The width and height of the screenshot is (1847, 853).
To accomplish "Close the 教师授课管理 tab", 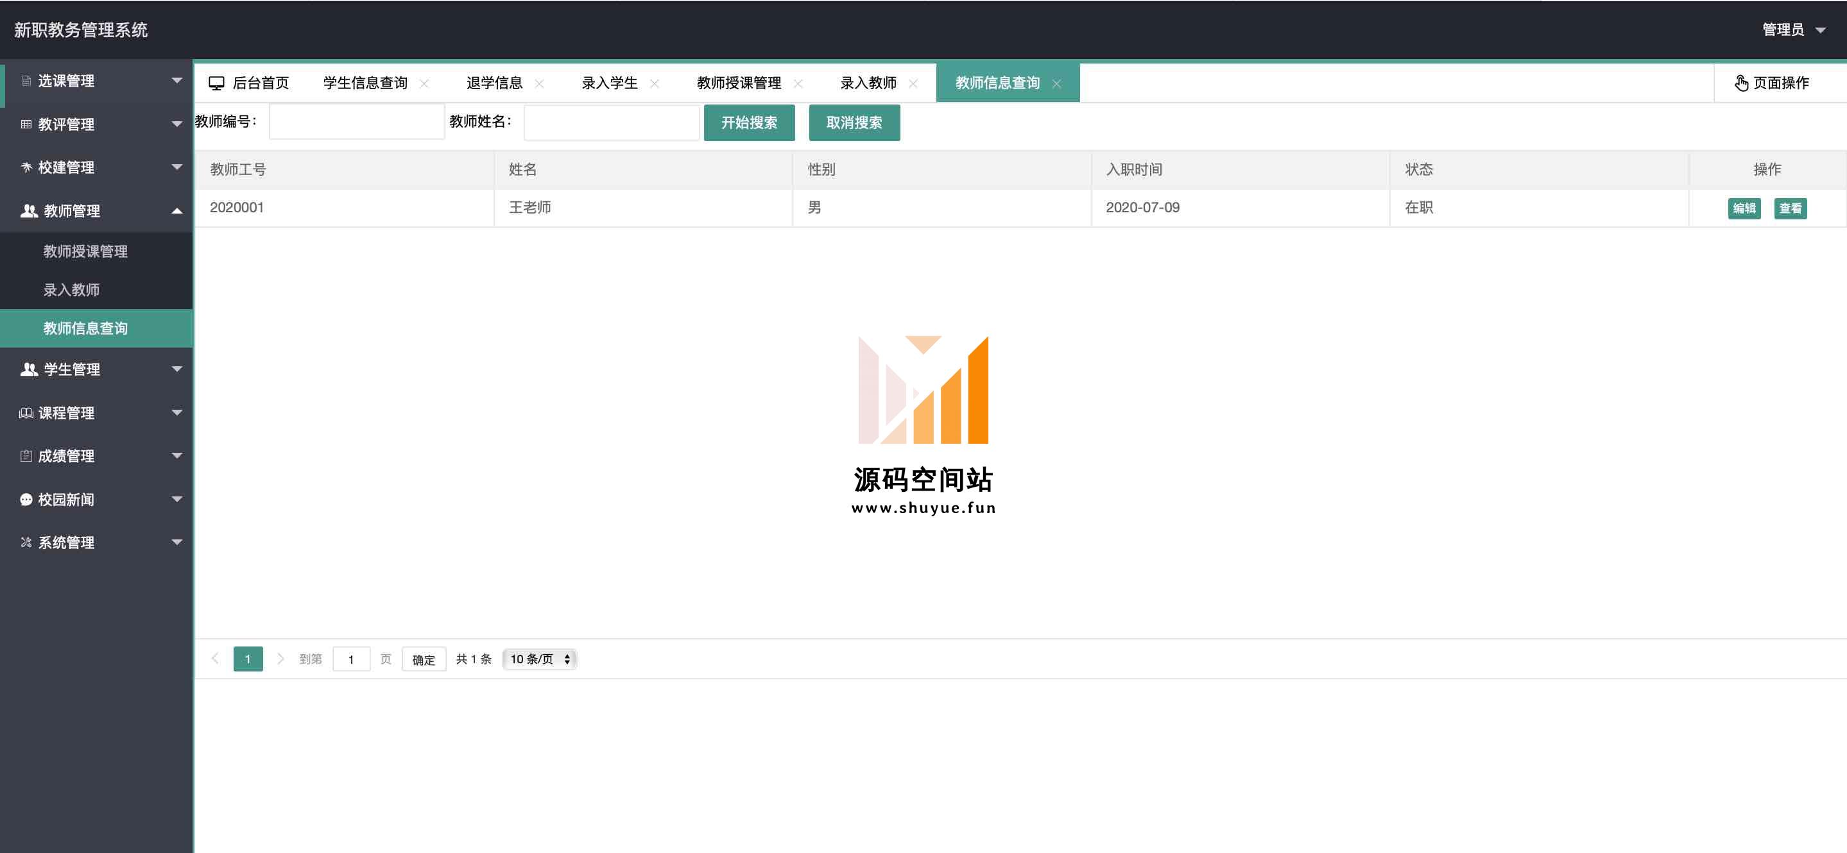I will point(798,84).
